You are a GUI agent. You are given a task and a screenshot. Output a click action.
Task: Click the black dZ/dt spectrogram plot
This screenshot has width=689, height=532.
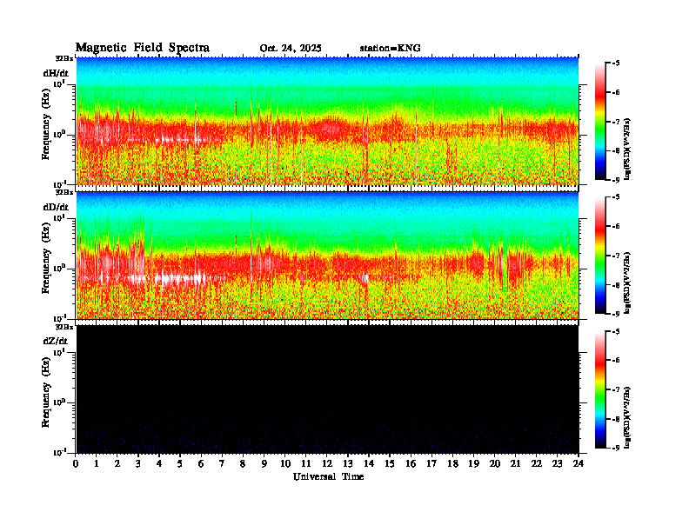(x=327, y=389)
